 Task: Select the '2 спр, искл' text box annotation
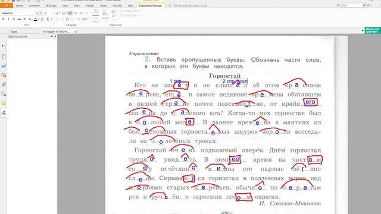pyautogui.click(x=235, y=81)
